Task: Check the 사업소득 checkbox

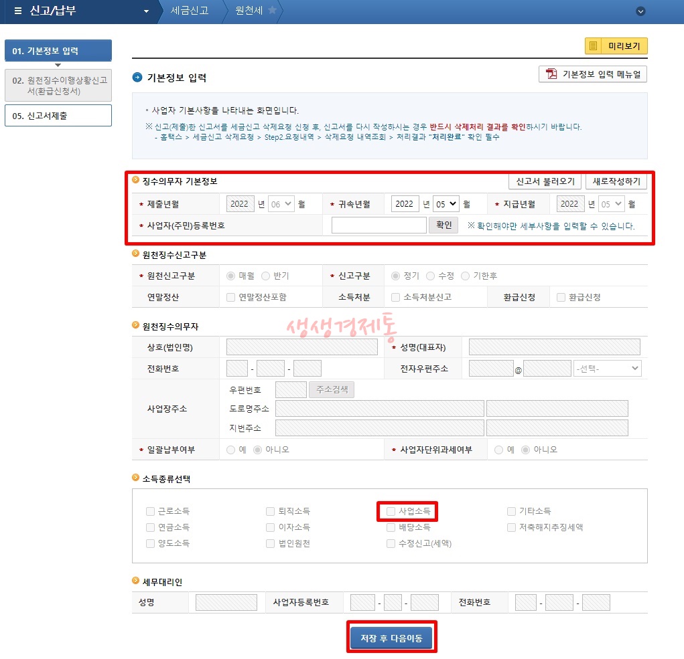Action: 391,511
